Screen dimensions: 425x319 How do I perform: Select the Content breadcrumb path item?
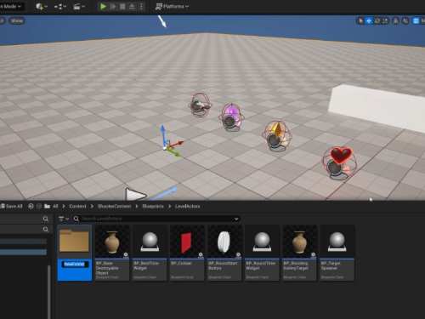coord(77,206)
